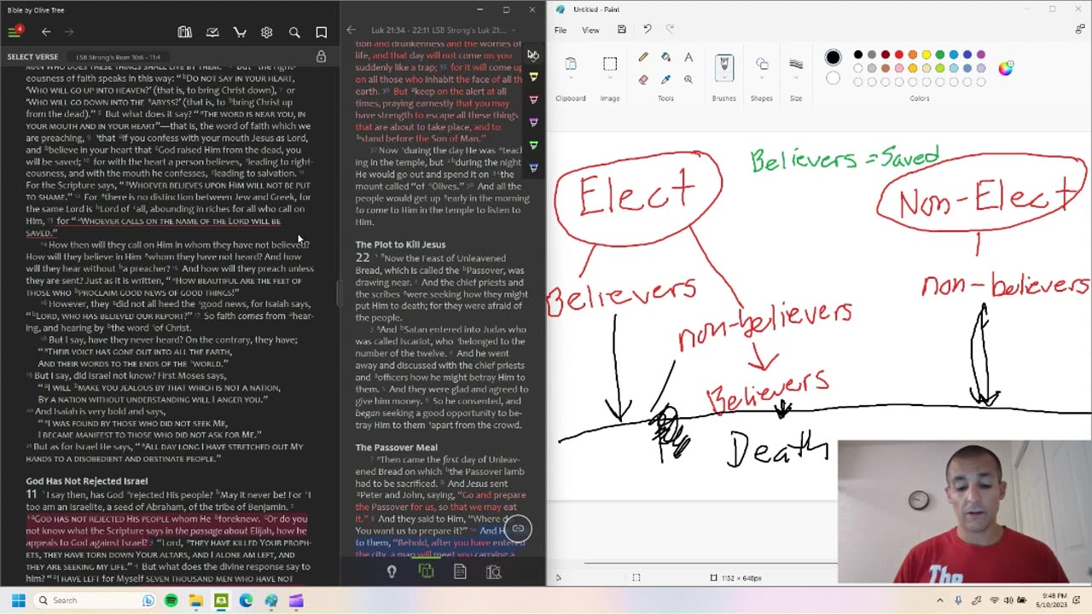Select the Text tool in Paint

pyautogui.click(x=688, y=57)
